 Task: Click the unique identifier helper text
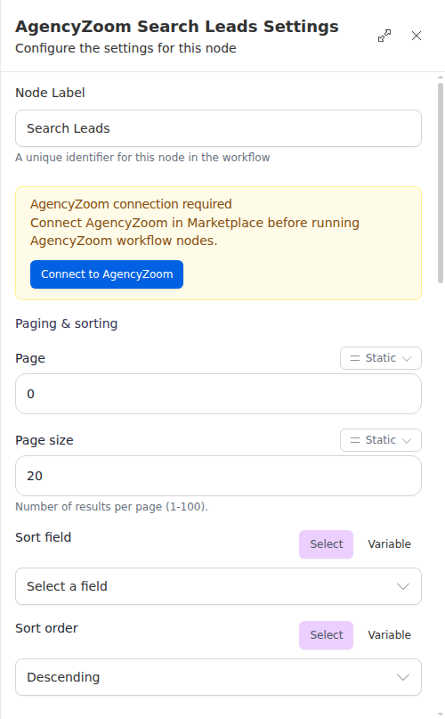point(142,158)
